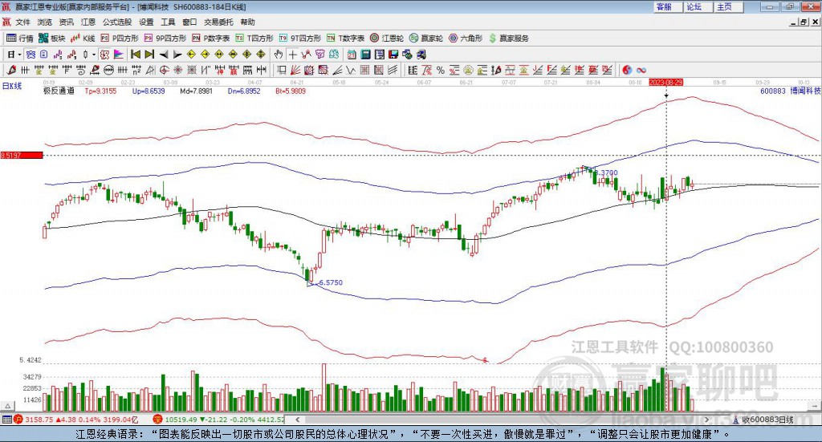822x442 pixels.
Task: Click the infinity loop icon
Action: pos(641,70)
